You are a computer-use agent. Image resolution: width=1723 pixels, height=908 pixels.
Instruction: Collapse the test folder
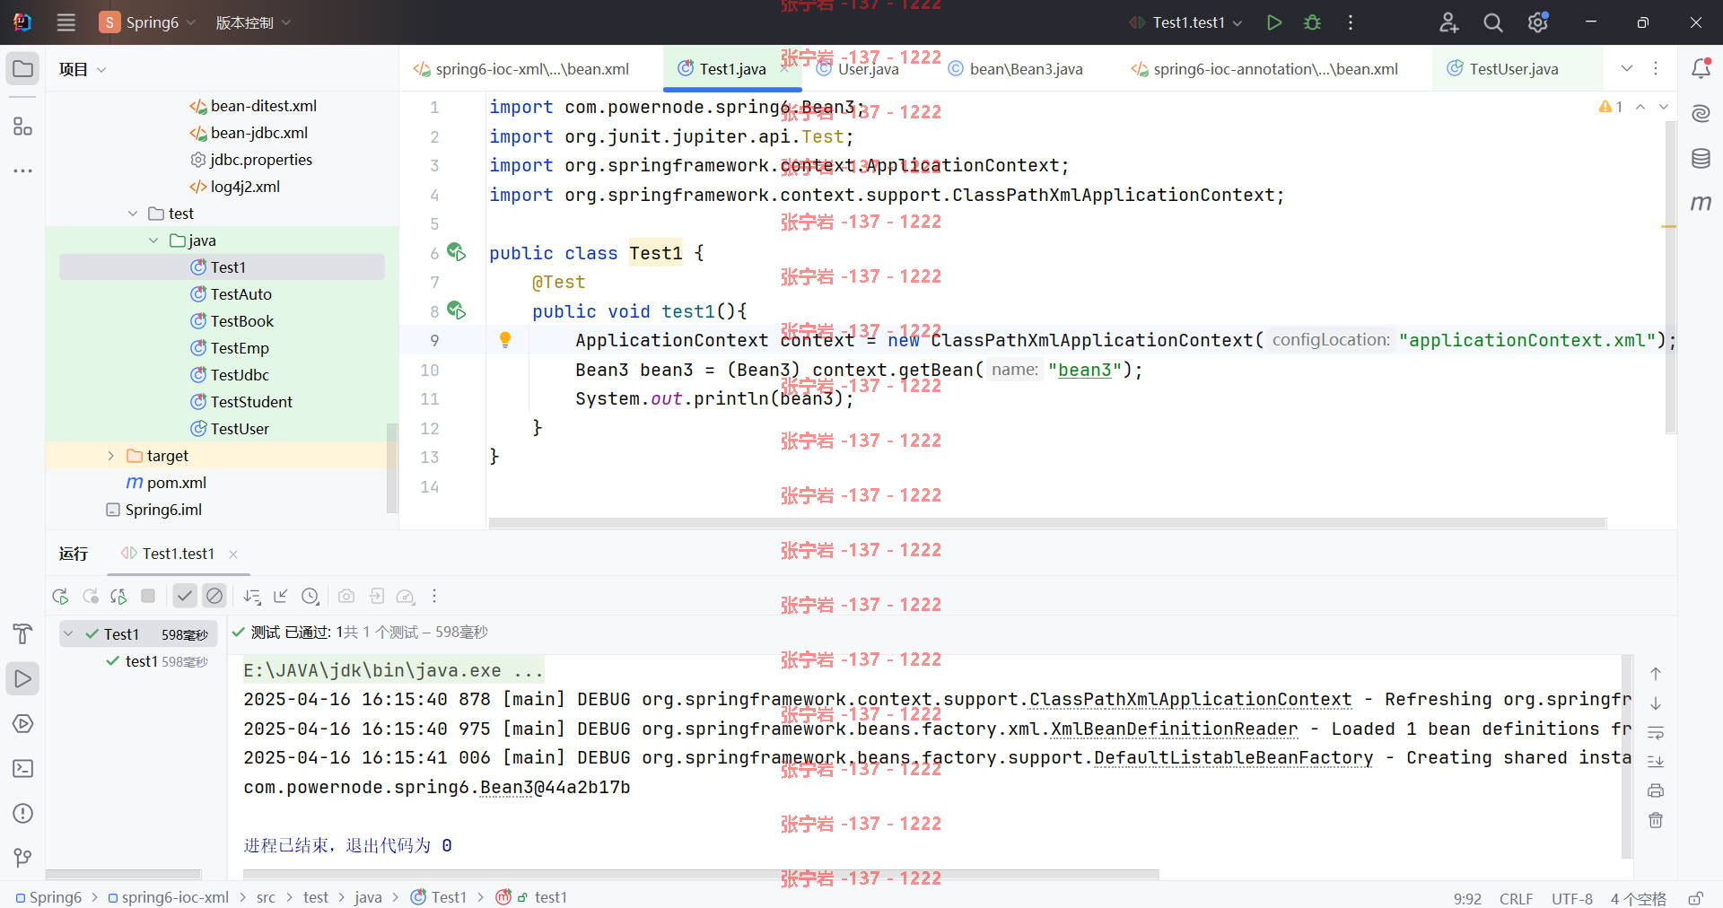(x=133, y=214)
